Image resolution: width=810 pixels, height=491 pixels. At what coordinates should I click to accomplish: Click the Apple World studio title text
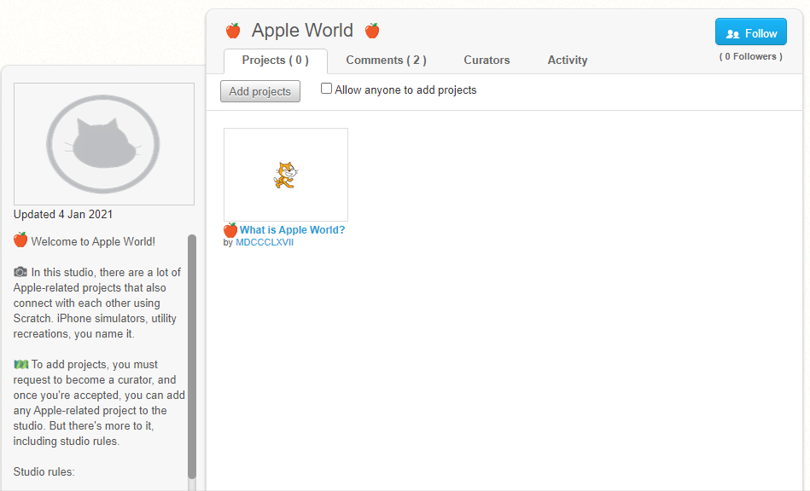(302, 32)
